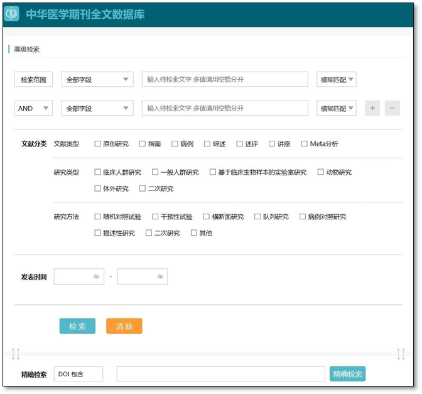Click the 检索范围 label box
The image size is (422, 394).
33,79
